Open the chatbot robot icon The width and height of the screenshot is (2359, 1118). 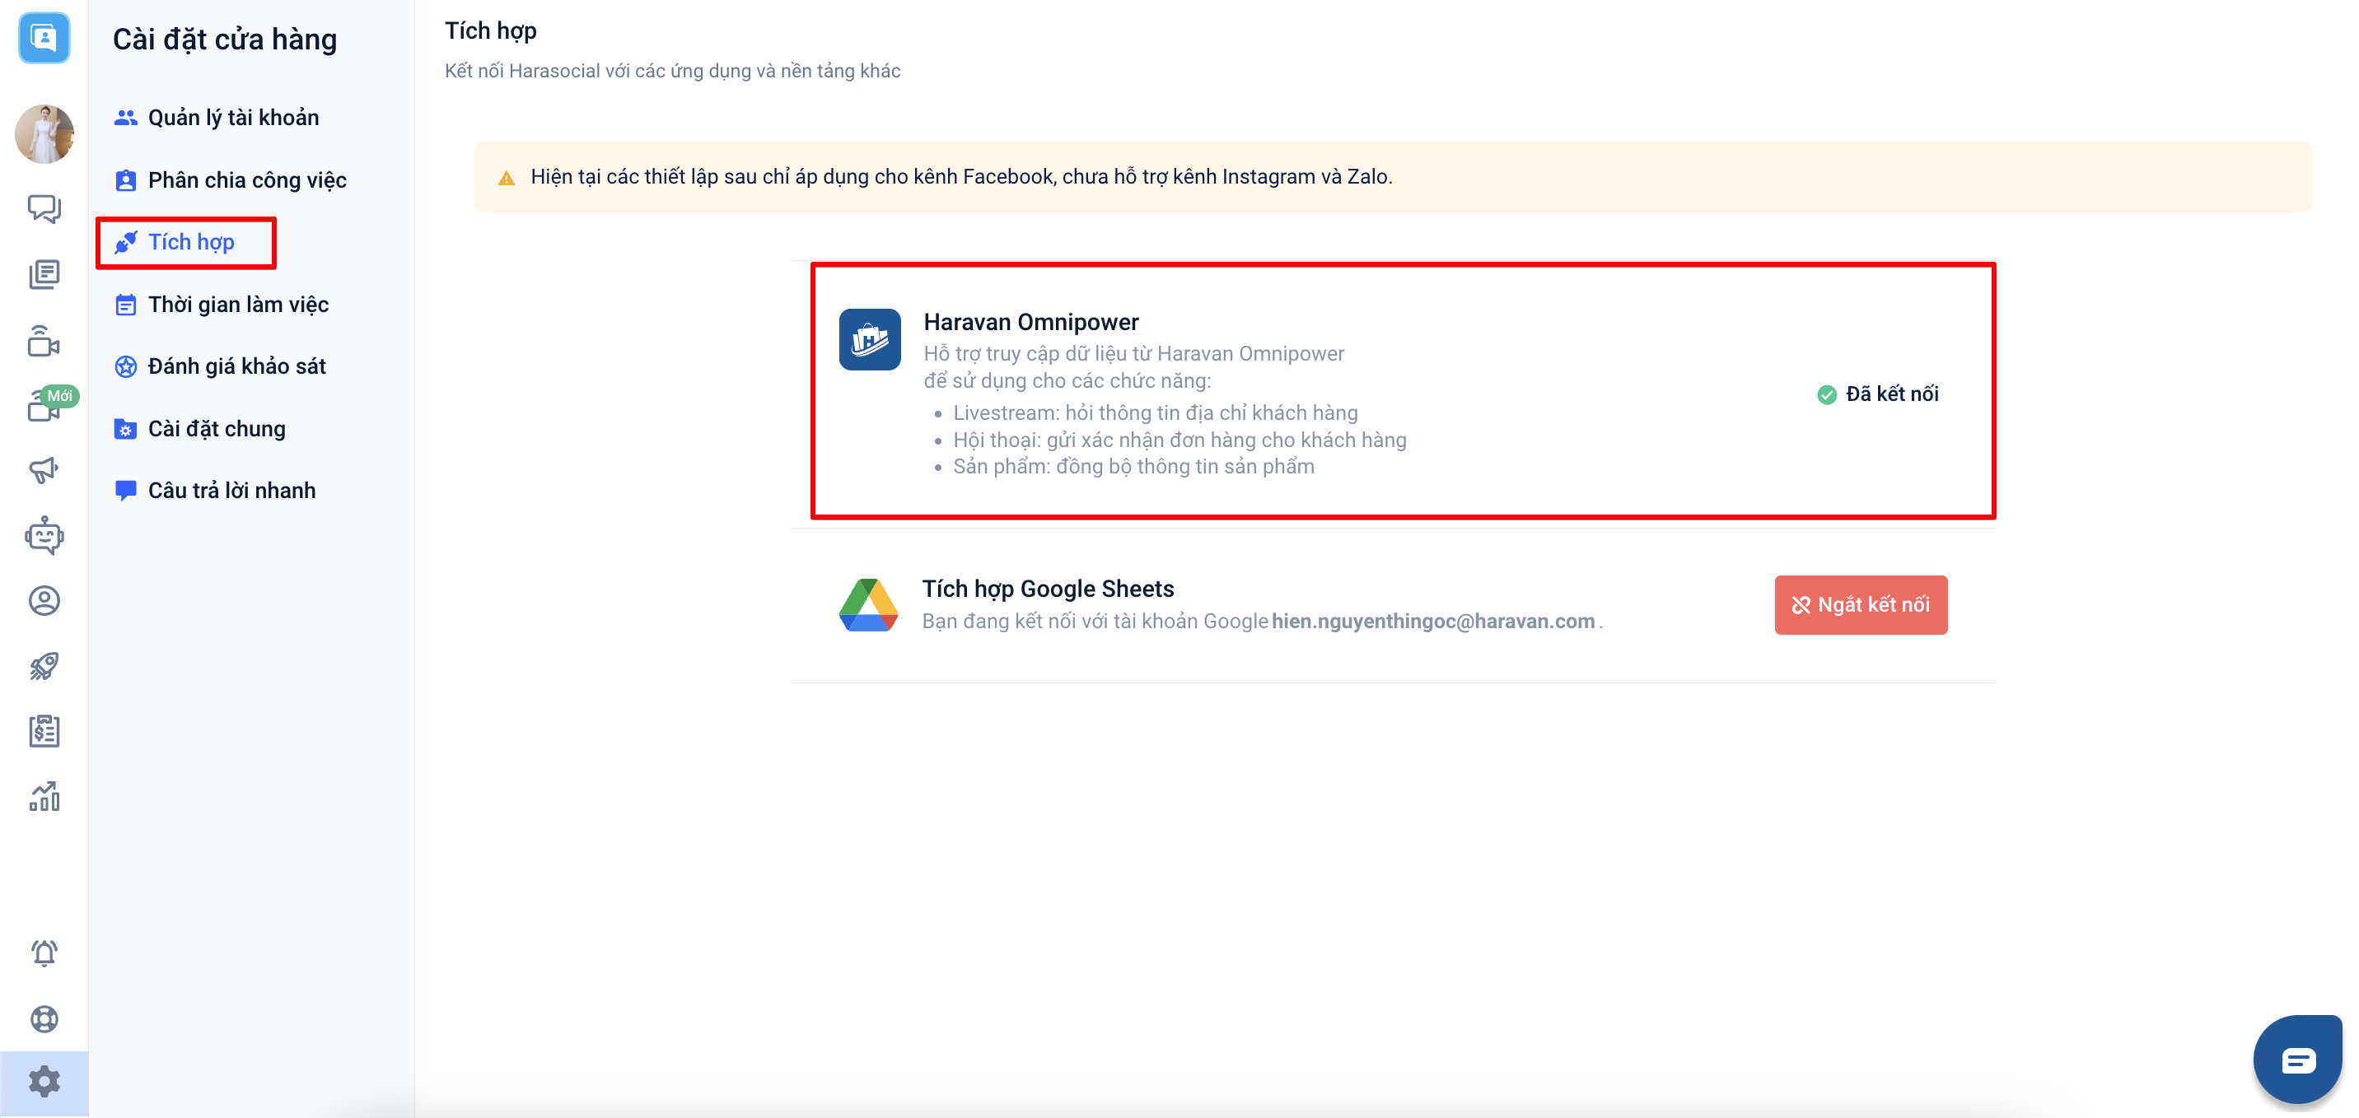[44, 536]
